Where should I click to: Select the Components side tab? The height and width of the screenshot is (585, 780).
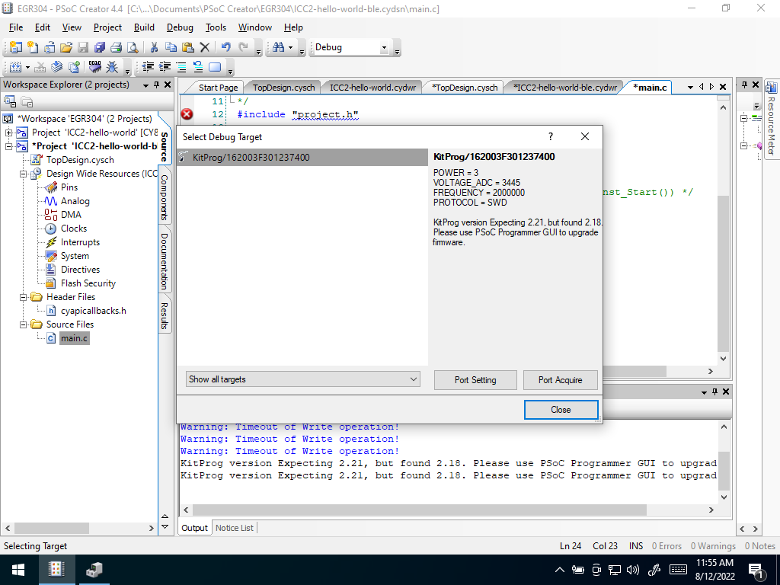(165, 197)
